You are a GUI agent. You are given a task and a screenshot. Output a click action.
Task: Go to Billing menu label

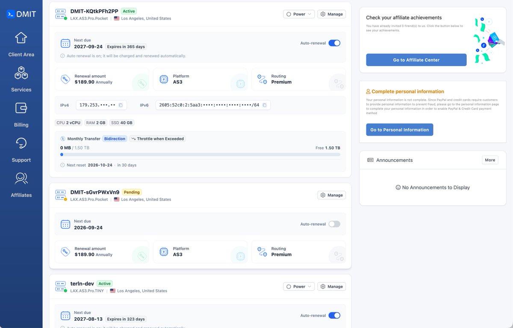coord(21,125)
